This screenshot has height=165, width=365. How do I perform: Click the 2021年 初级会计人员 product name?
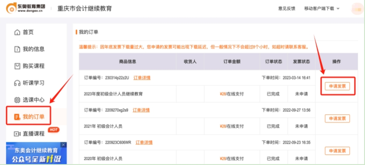point(103,126)
